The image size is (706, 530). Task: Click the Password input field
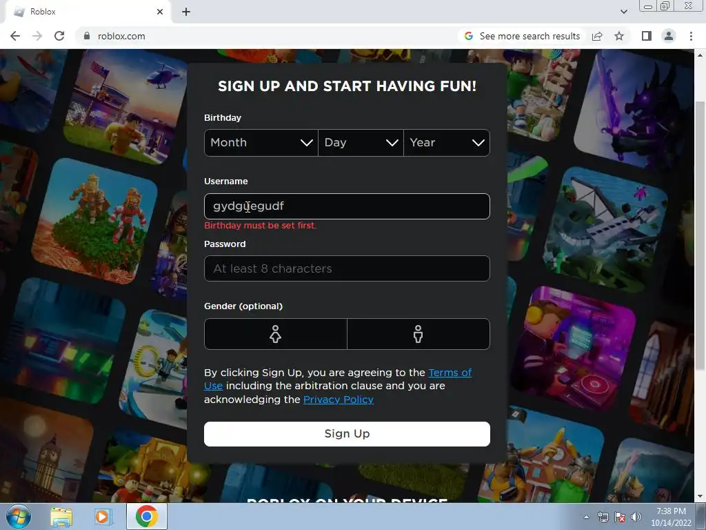pyautogui.click(x=347, y=268)
